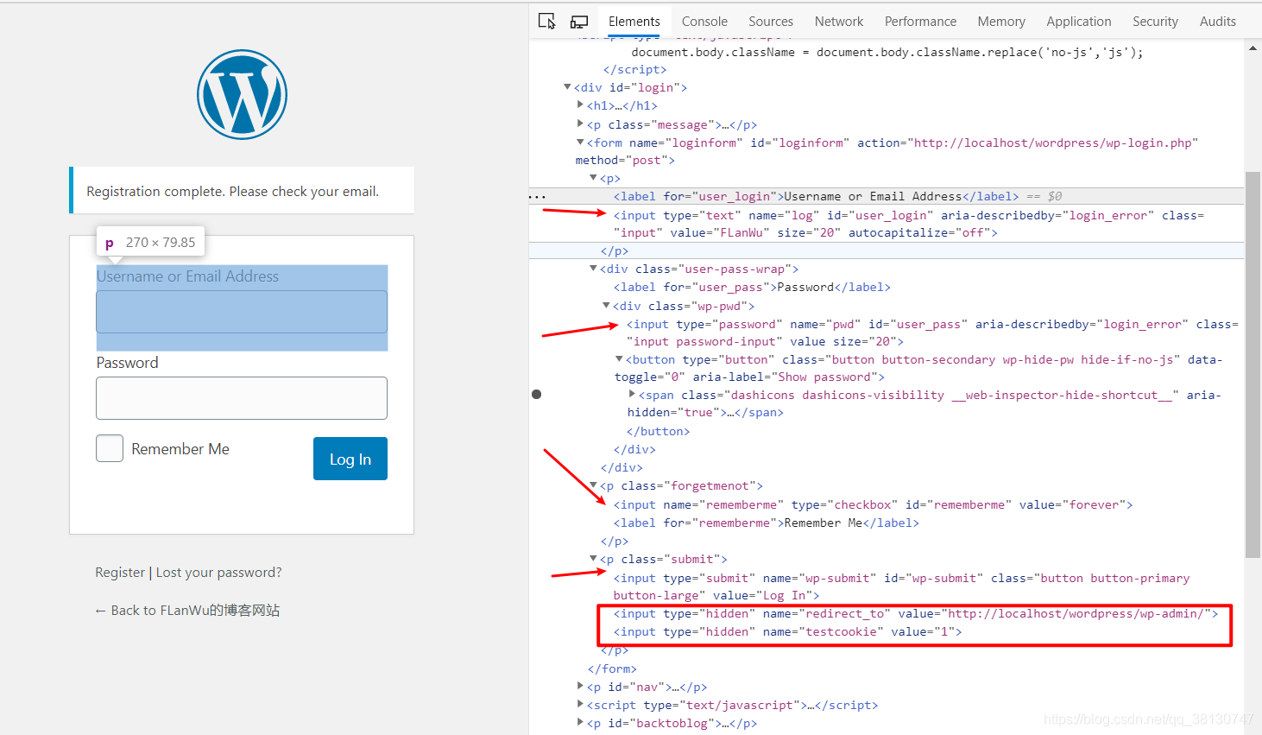Screen dimensions: 1262x735
Task: Collapse the div class="user-pass-wrap" node
Action: 593,269
